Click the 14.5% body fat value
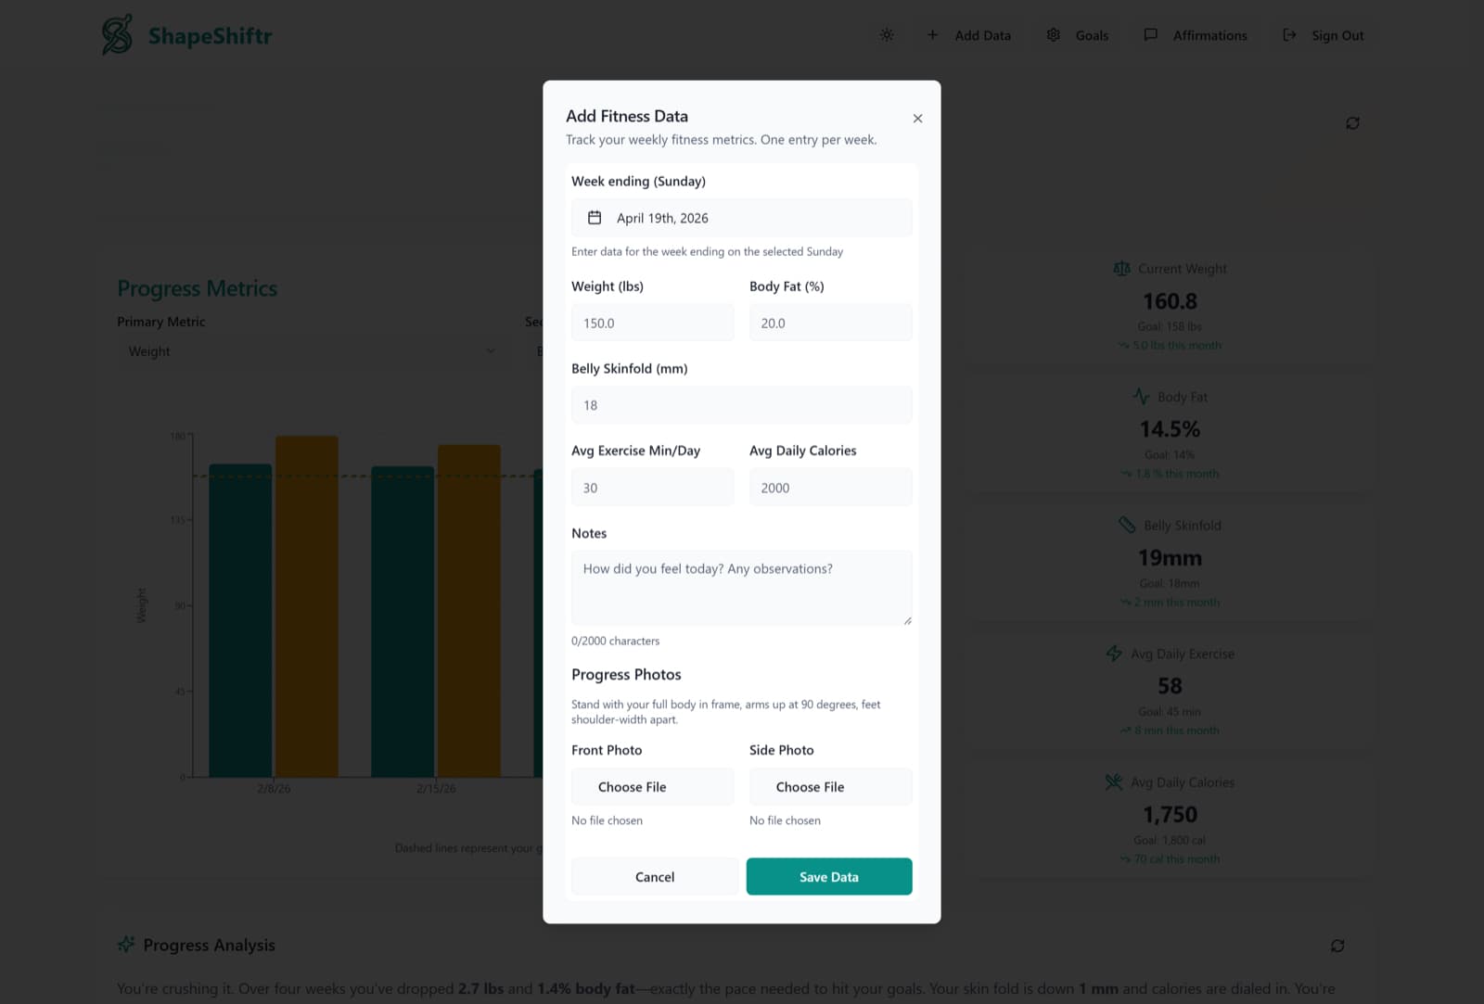The image size is (1484, 1004). pos(1170,429)
